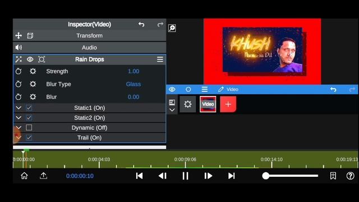The width and height of the screenshot is (359, 202).
Task: Click the zoom magnifier icon beside preview
Action: [x=172, y=28]
